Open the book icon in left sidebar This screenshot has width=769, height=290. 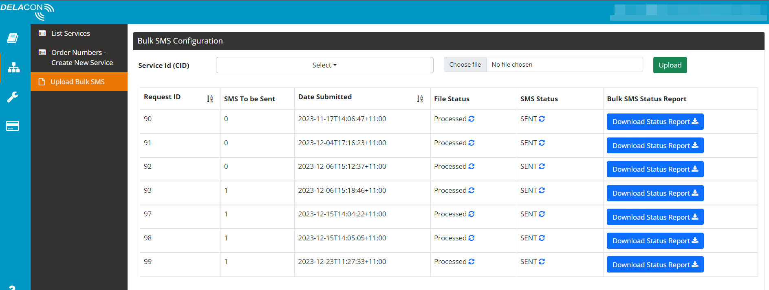click(x=13, y=38)
